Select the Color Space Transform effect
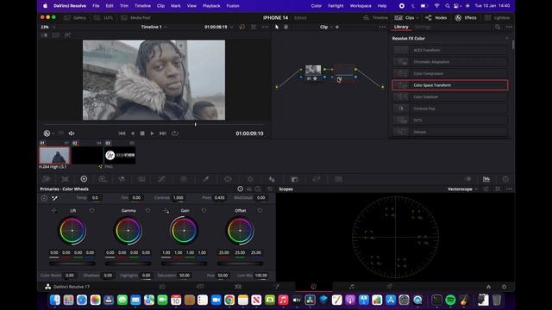Screen dimensions: 552x310 [x=450, y=85]
